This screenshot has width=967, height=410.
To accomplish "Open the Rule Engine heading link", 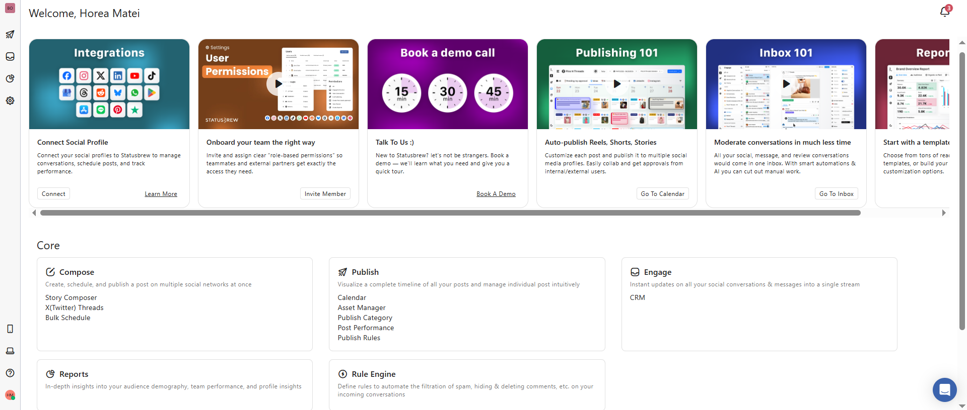I will (374, 374).
